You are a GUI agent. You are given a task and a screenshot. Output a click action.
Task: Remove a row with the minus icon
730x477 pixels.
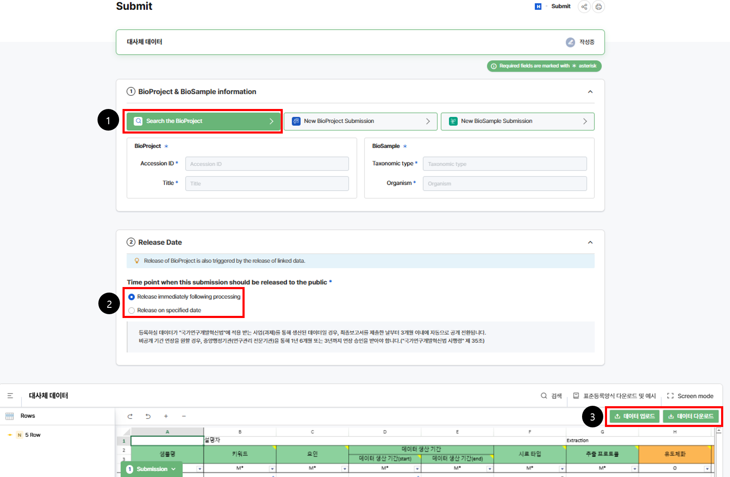pyautogui.click(x=184, y=416)
